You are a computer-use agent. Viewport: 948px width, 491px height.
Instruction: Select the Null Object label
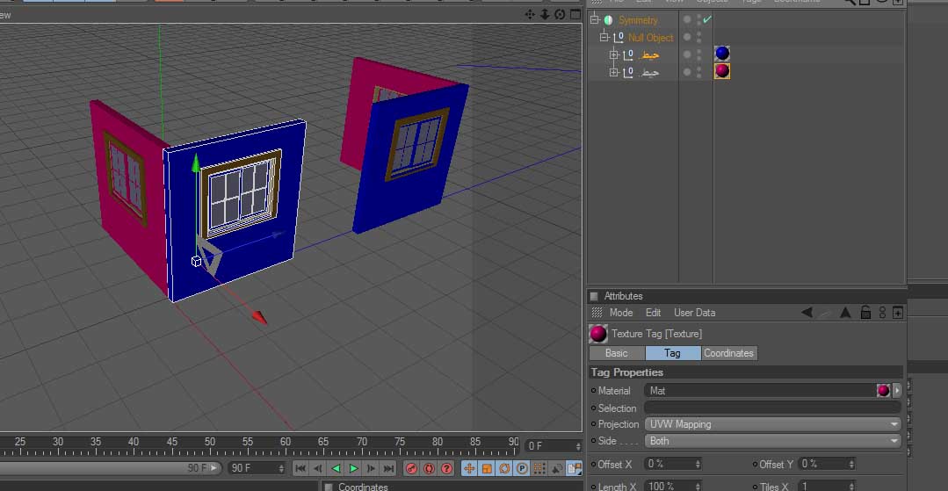pyautogui.click(x=650, y=38)
